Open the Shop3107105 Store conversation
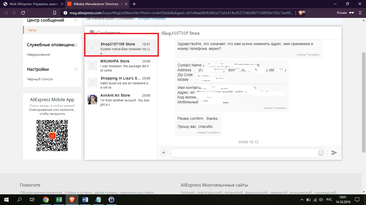Image resolution: width=366 pixels, height=205 pixels. pos(121,48)
